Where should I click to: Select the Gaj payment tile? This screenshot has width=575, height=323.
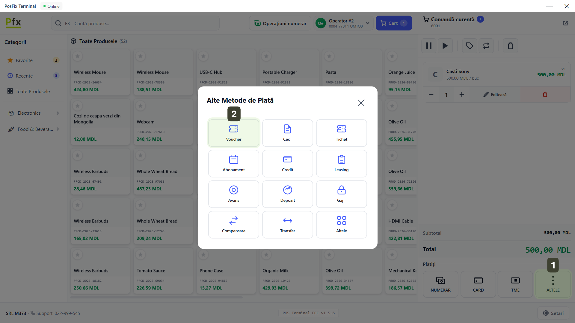click(341, 194)
